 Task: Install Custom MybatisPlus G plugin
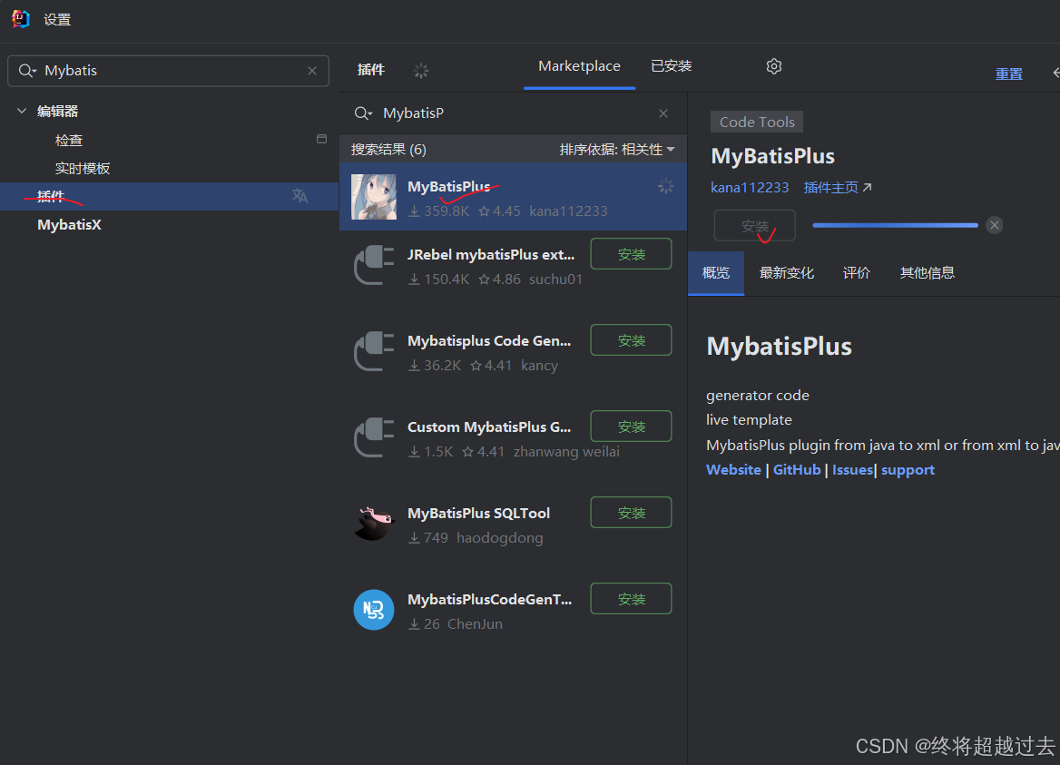(632, 427)
